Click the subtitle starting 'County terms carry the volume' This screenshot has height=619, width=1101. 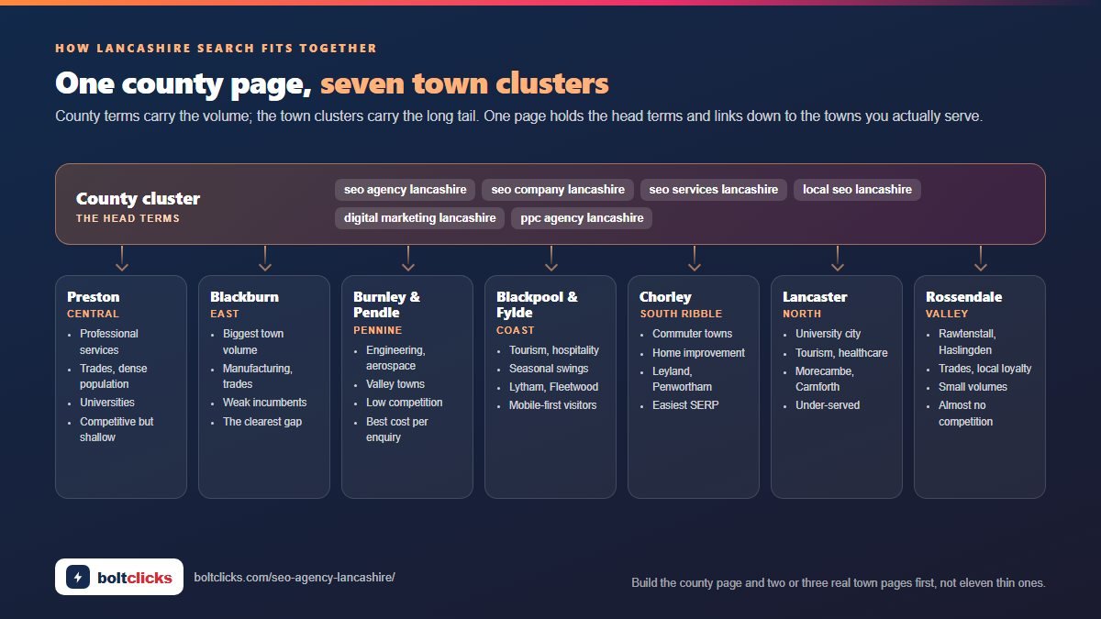pyautogui.click(x=519, y=116)
